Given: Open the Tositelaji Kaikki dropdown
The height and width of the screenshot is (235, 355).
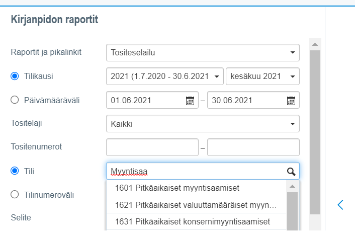Looking at the screenshot, I should [x=203, y=124].
